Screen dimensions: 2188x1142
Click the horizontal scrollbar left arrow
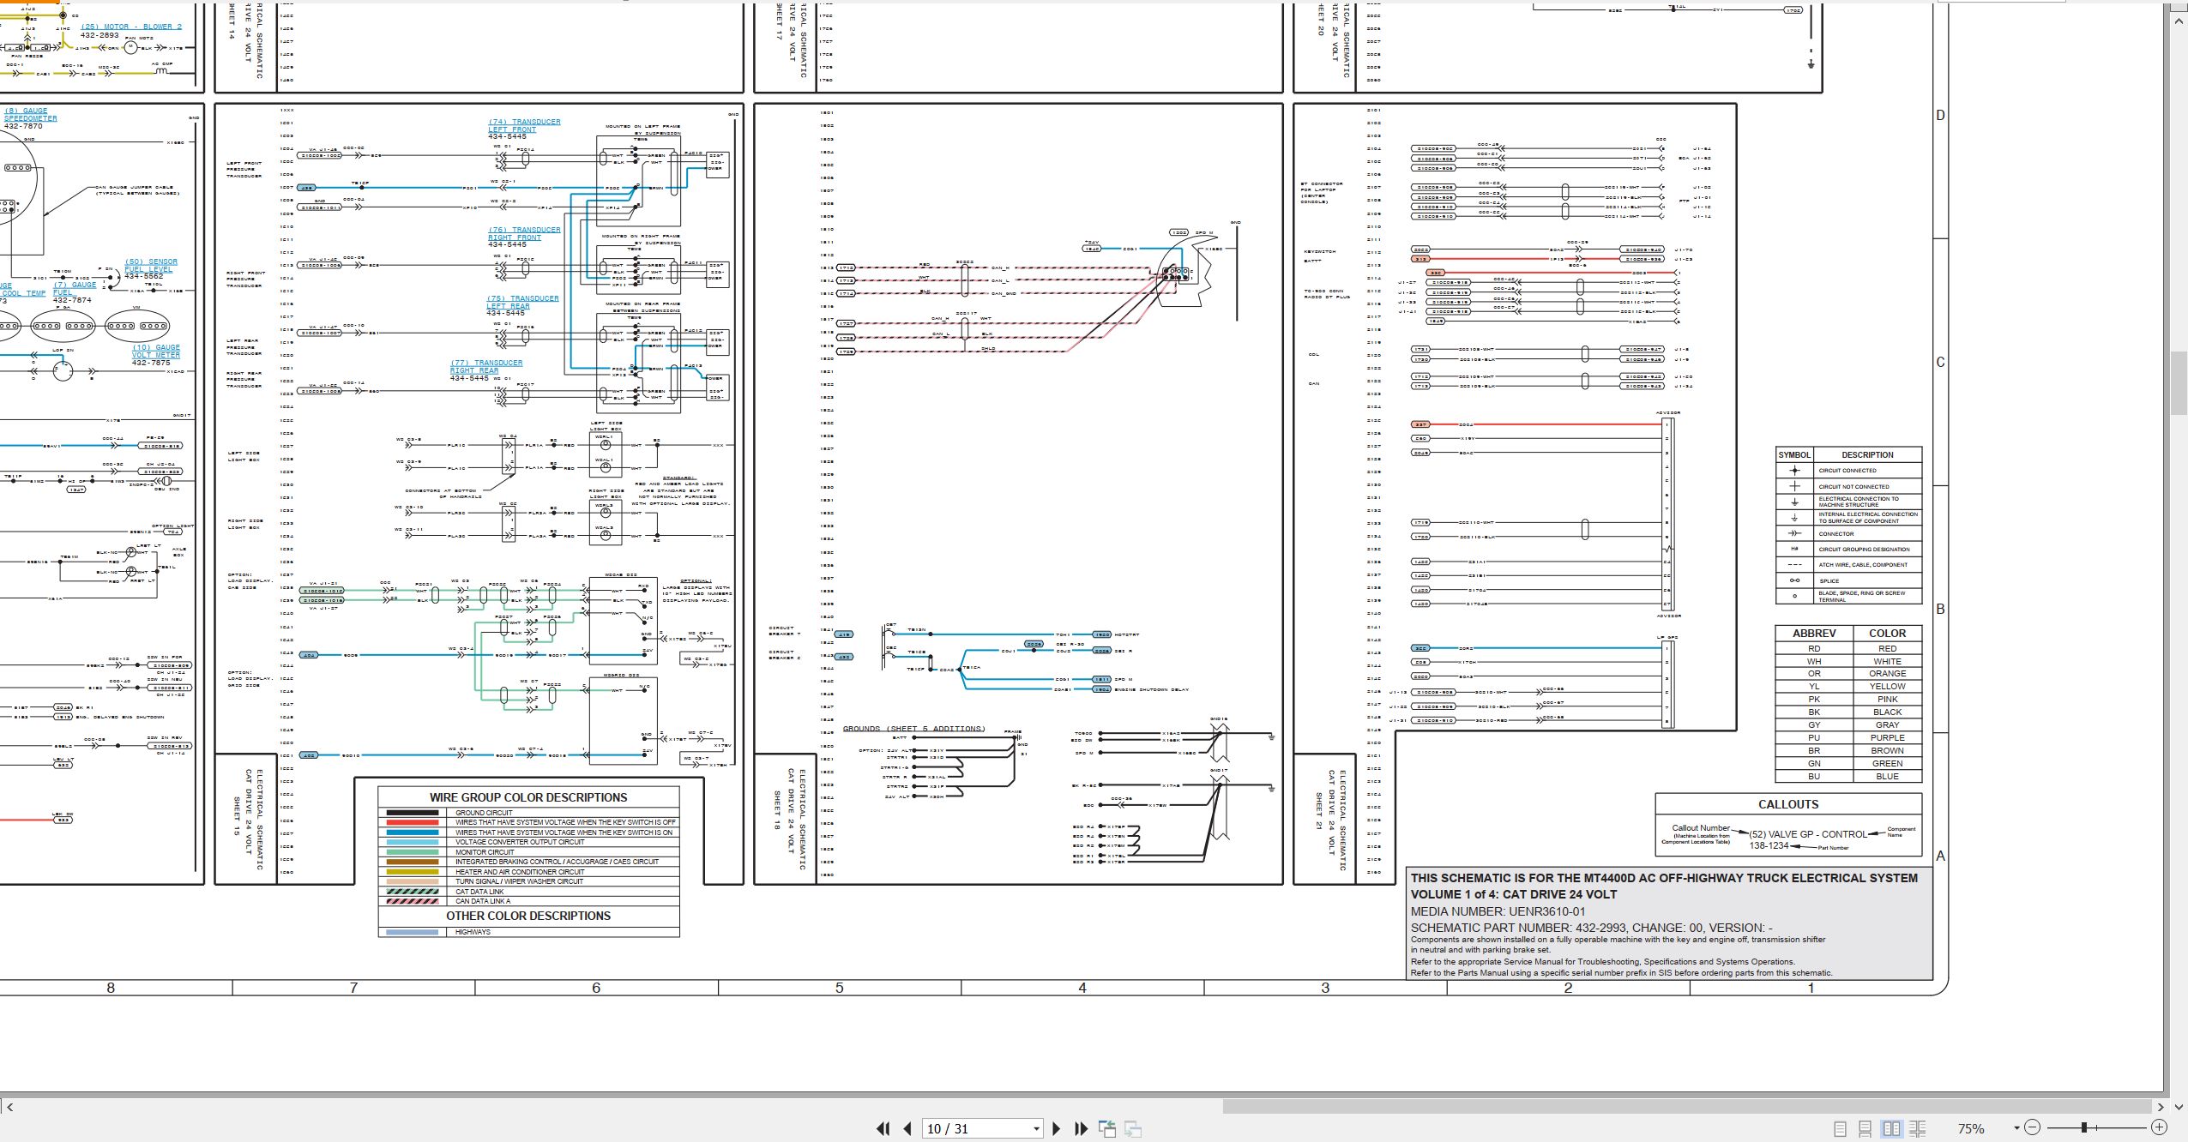[x=9, y=1107]
